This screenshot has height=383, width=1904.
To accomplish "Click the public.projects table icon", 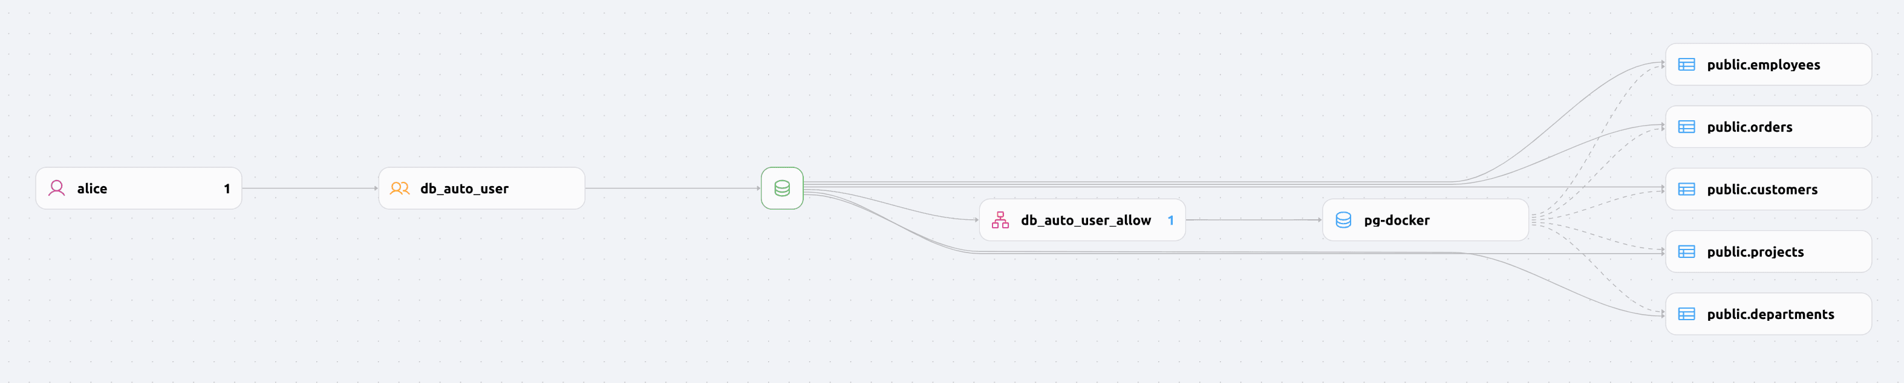I will tap(1686, 252).
